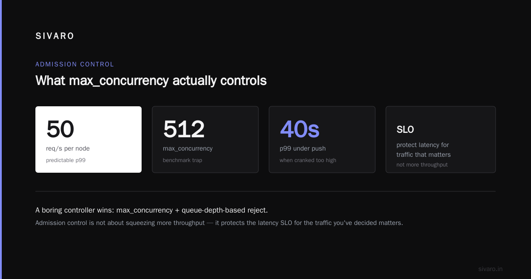
Task: Open the 40s p99 under push card
Action: [x=322, y=139]
